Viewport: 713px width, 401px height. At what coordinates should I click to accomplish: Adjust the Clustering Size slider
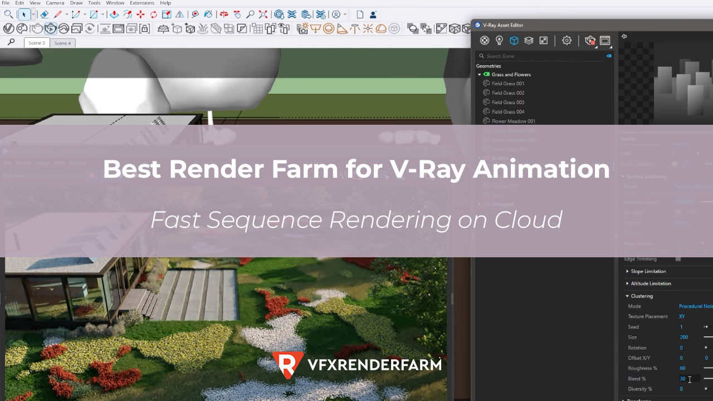point(708,337)
